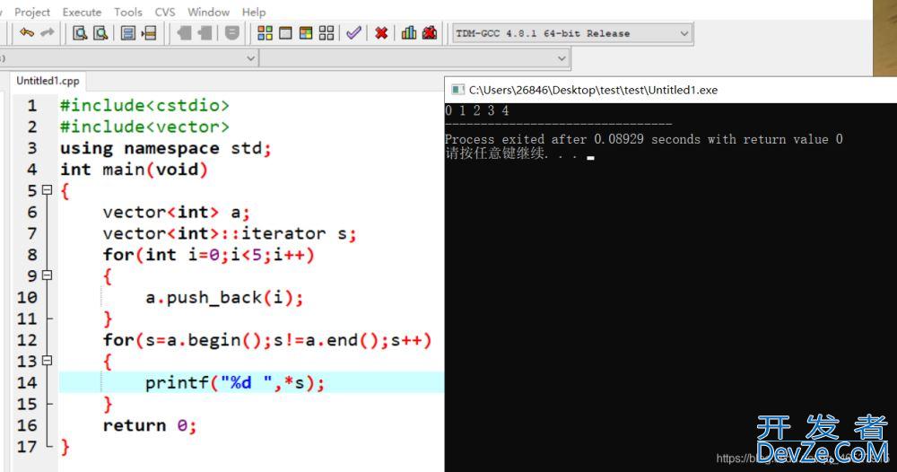Click Delete Profiling Information icon
This screenshot has height=472, width=897.
coord(429,33)
